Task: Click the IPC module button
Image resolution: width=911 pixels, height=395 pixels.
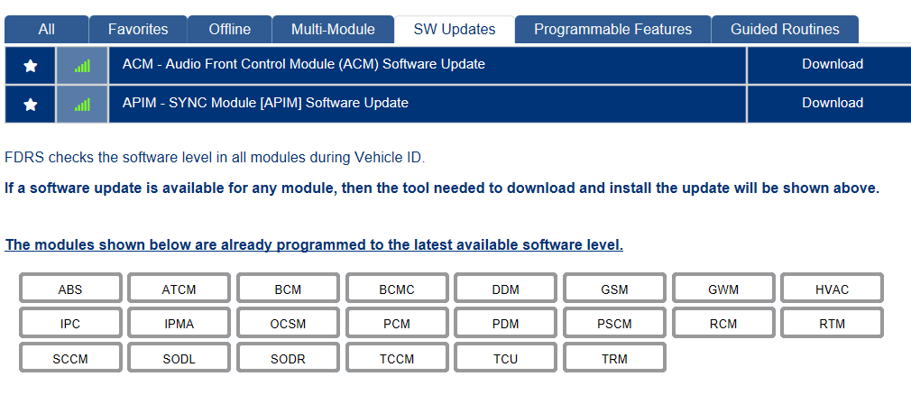Action: point(70,324)
